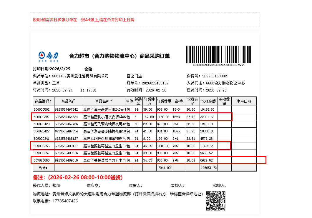
Task: Click contact phone number 17785407426
Action: click(x=65, y=201)
